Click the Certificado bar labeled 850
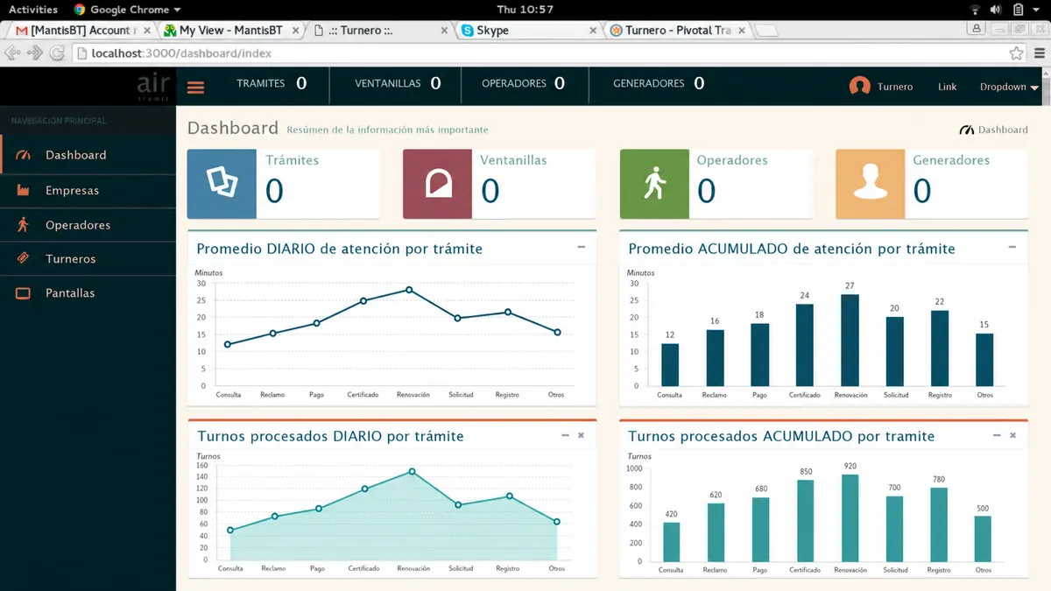Image resolution: width=1051 pixels, height=591 pixels. tap(805, 521)
